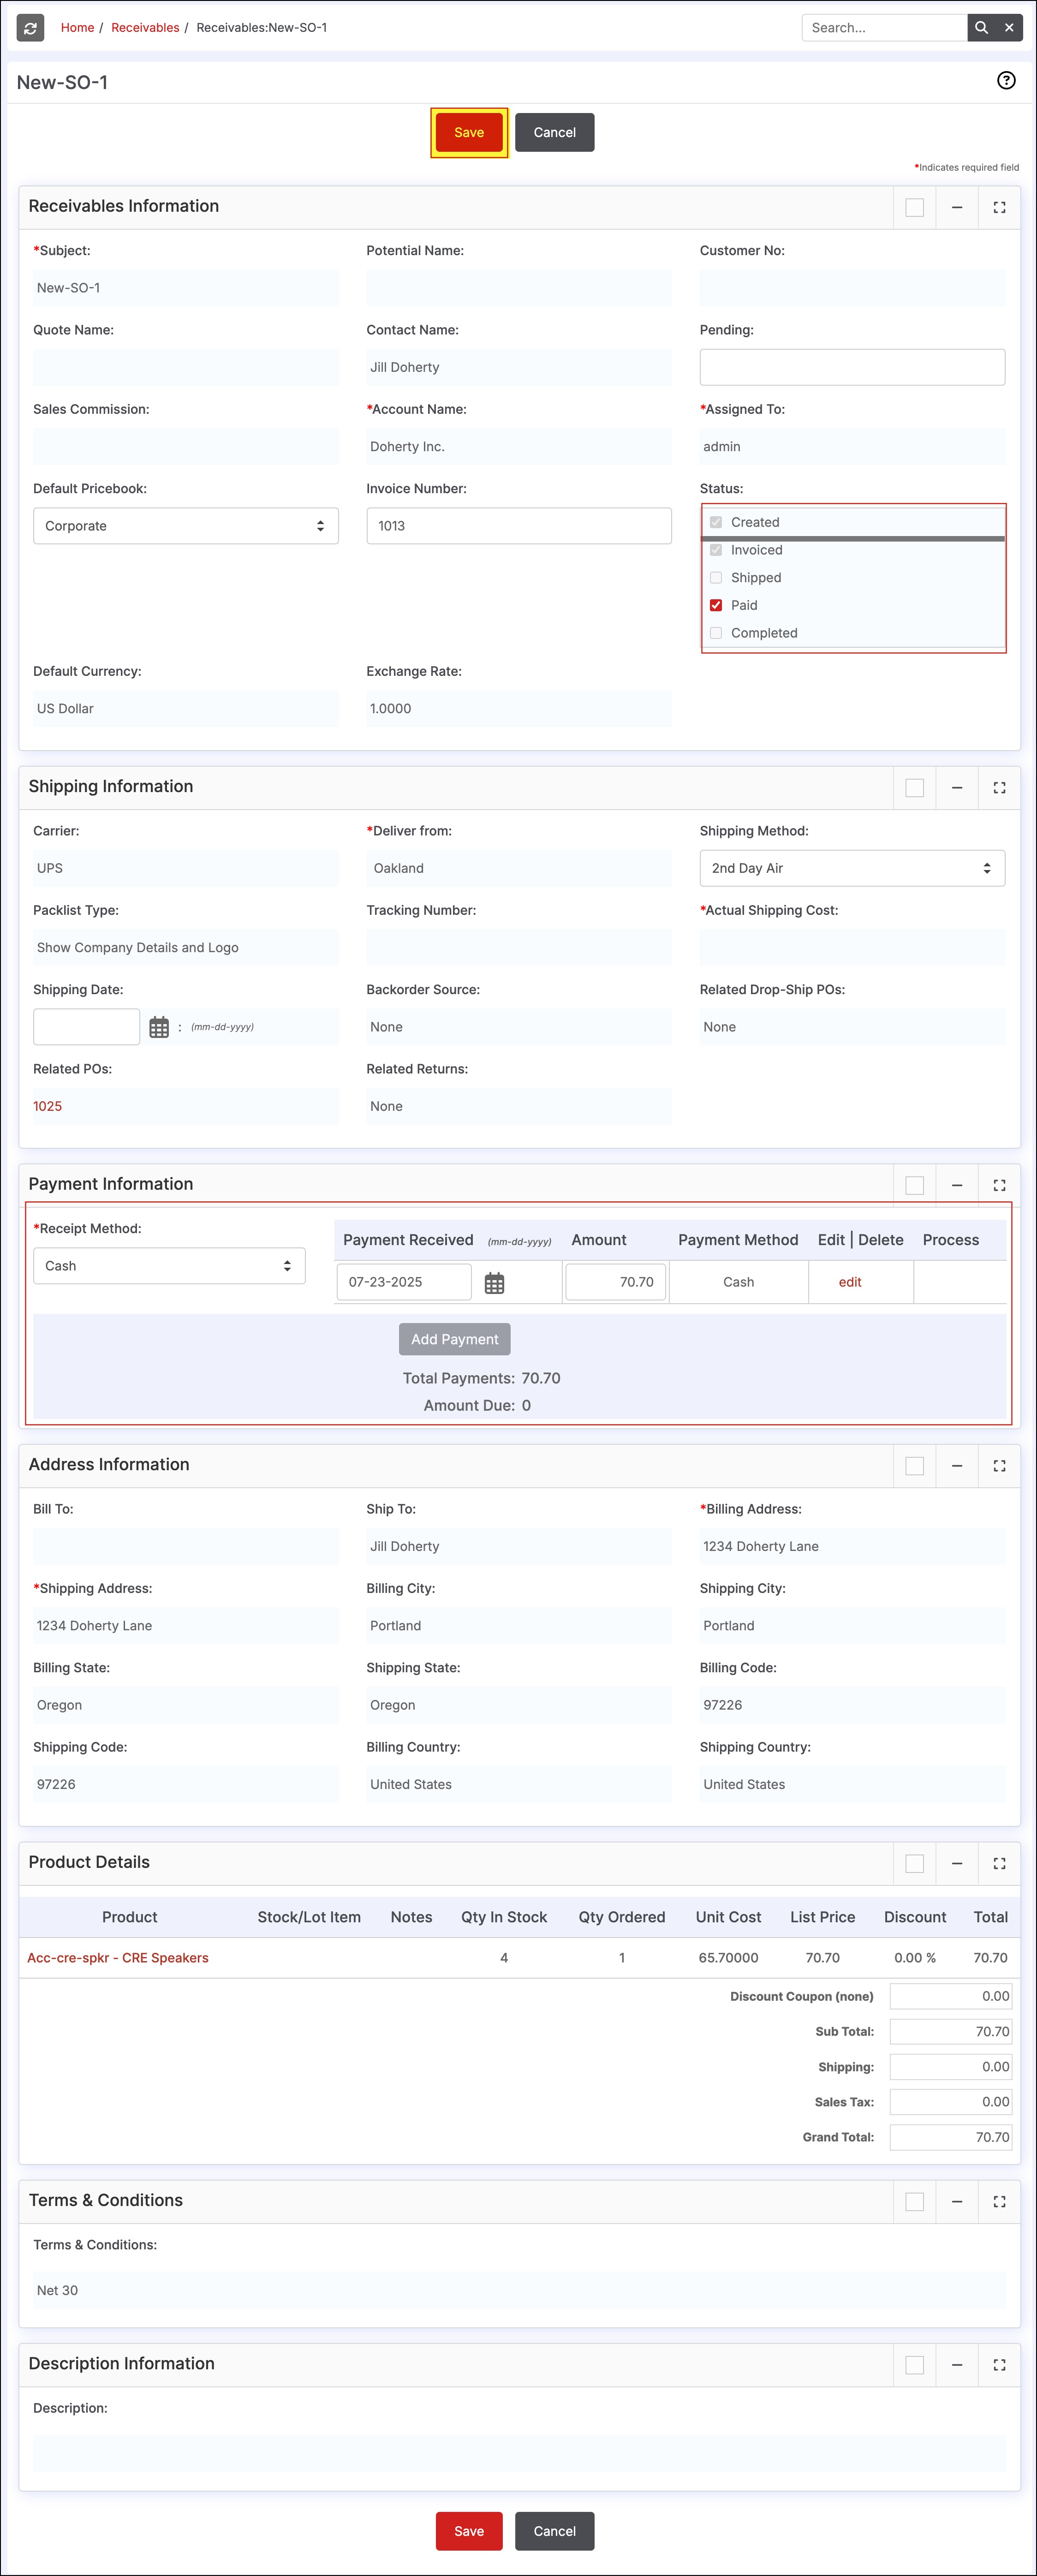The height and width of the screenshot is (2576, 1037).
Task: Tick the Address Information header checkbox
Action: [914, 1466]
